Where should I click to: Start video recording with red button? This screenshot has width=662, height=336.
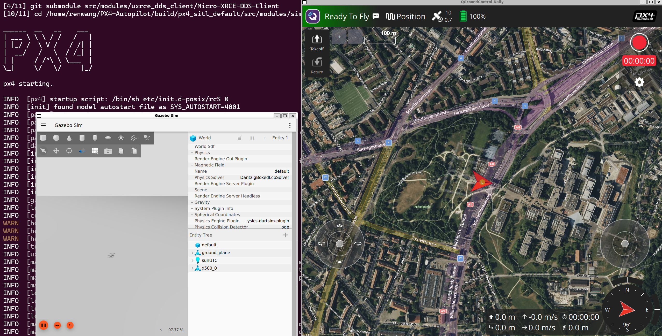point(639,42)
